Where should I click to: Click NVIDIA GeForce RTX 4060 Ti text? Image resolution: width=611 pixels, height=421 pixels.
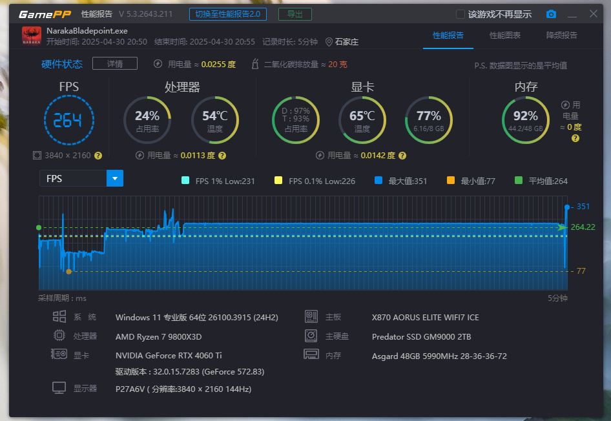pos(169,356)
